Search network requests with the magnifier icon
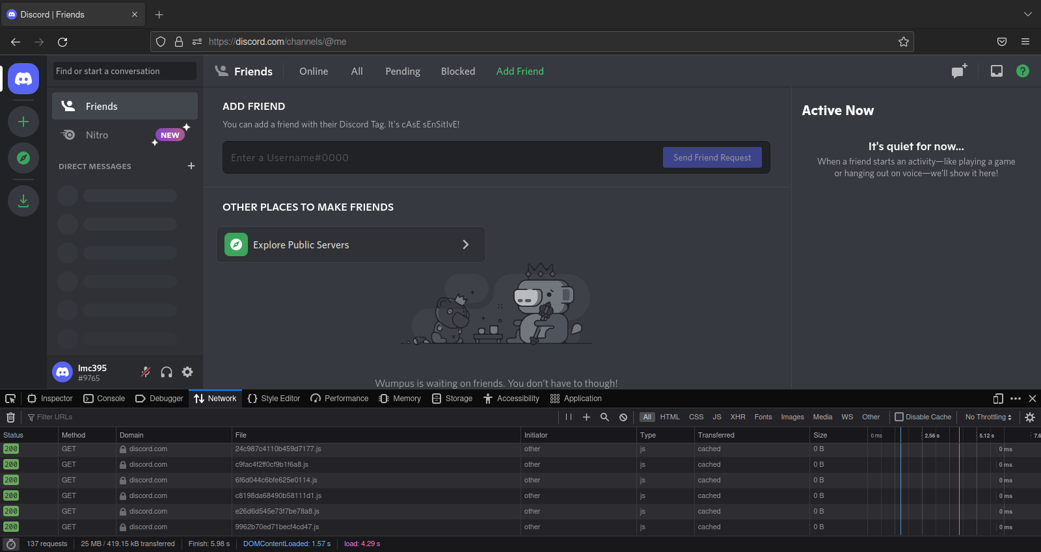This screenshot has height=552, width=1041. tap(604, 417)
